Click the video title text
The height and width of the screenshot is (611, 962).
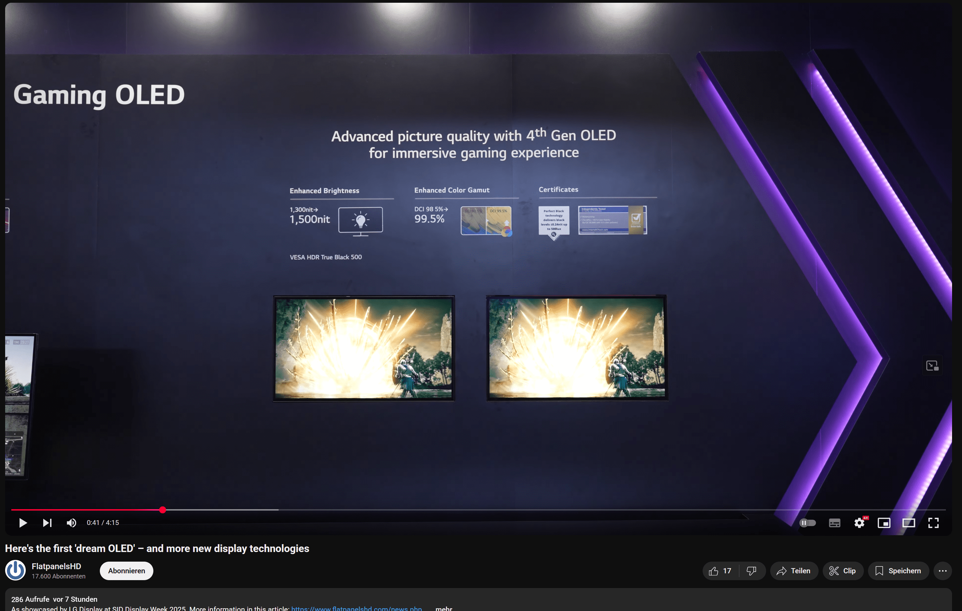[x=157, y=548]
